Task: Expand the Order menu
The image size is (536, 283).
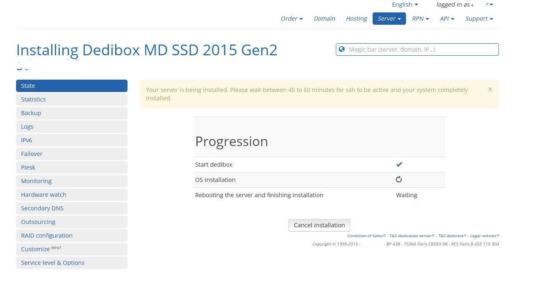Action: tap(292, 19)
